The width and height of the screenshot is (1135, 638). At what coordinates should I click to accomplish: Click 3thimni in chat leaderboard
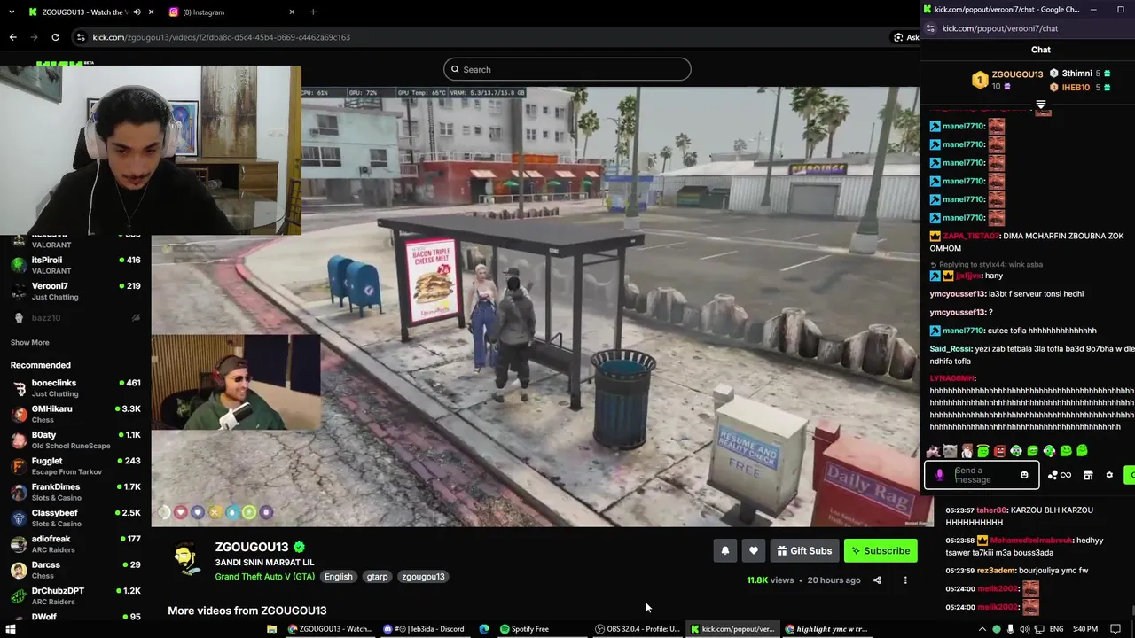(1076, 74)
